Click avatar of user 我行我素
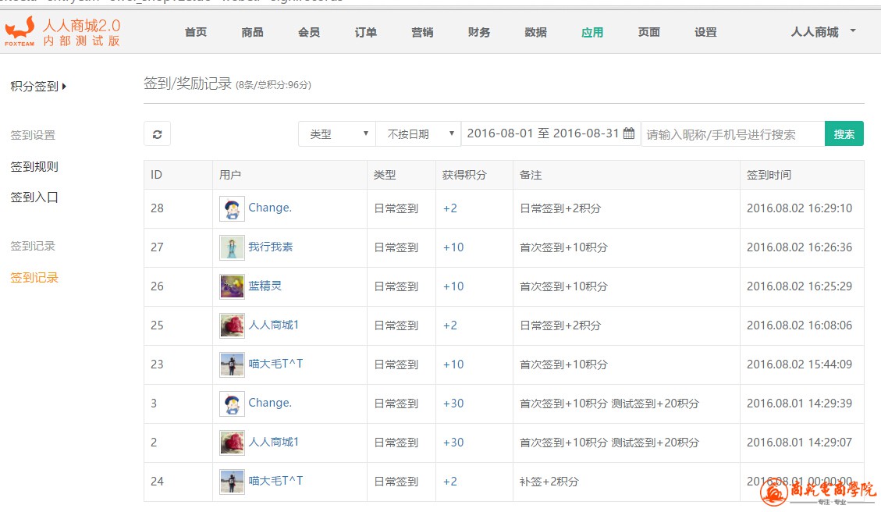Image resolution: width=881 pixels, height=512 pixels. coord(232,247)
